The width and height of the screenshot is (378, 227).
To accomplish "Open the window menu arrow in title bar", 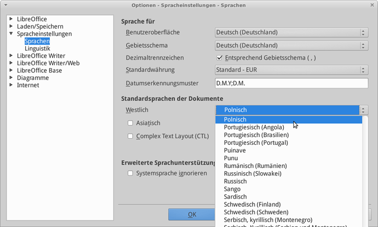I will [x=6, y=5].
